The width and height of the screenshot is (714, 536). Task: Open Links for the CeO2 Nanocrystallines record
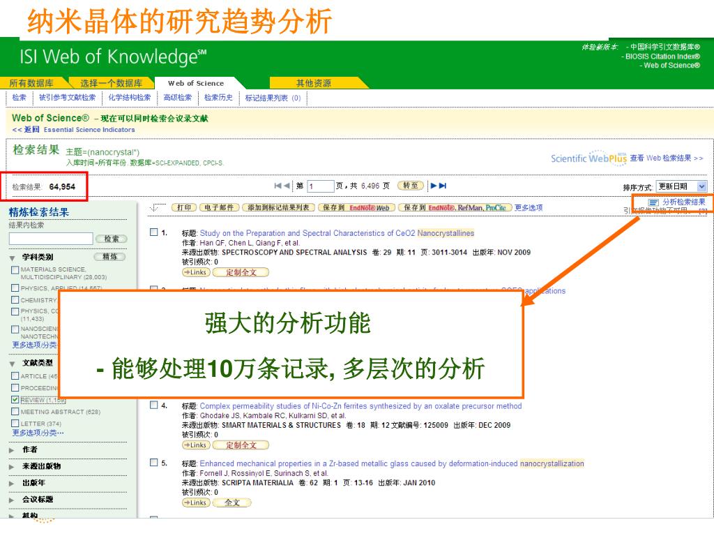point(196,272)
